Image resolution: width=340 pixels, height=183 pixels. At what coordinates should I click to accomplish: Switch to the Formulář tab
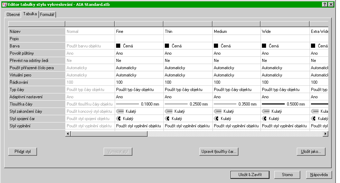pos(47,15)
